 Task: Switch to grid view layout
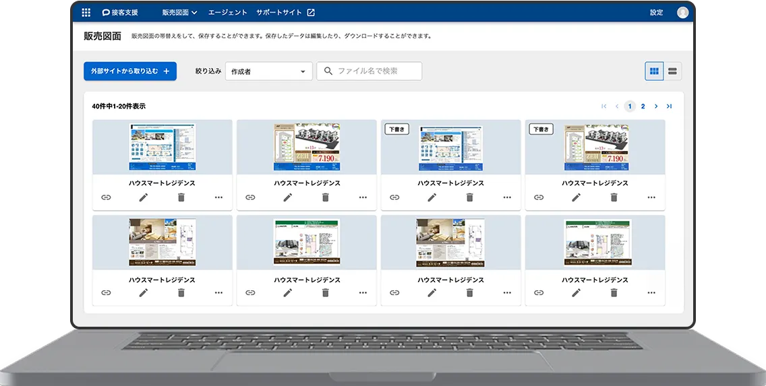[654, 71]
